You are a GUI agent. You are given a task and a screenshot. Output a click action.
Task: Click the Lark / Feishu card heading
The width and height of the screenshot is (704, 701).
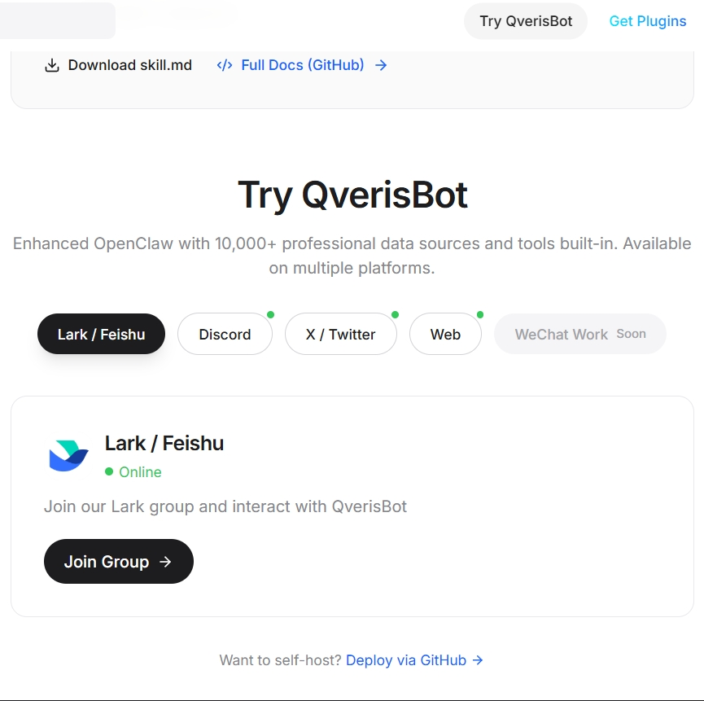click(x=164, y=443)
